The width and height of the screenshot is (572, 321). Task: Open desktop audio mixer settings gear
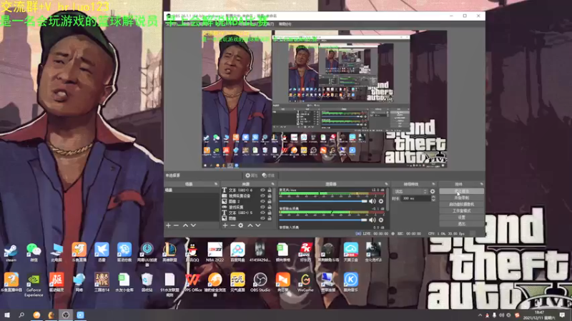click(381, 220)
